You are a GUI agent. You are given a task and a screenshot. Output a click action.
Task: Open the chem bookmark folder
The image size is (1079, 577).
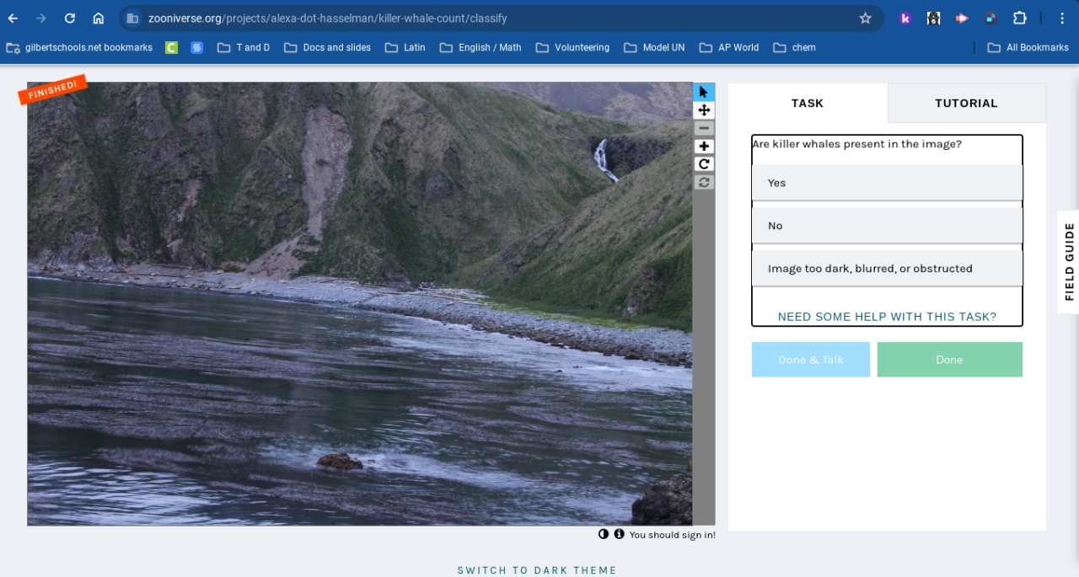pos(794,47)
